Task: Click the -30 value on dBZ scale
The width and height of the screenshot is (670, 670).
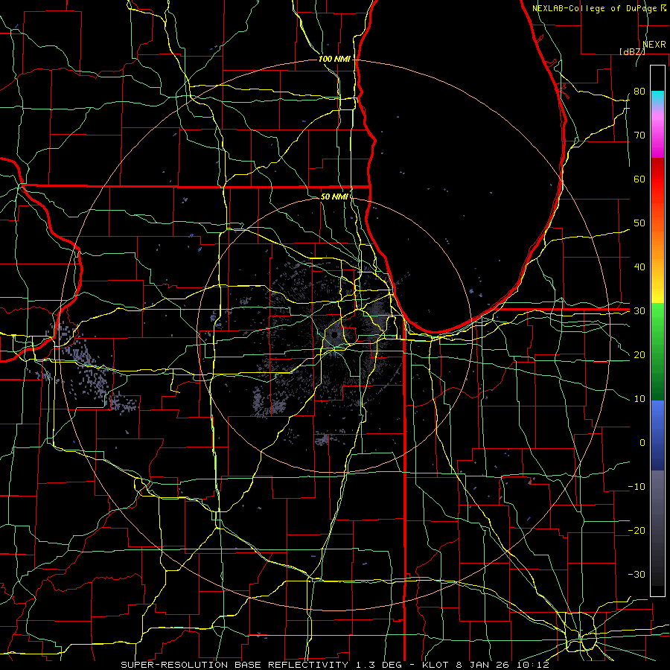Action: coord(636,574)
